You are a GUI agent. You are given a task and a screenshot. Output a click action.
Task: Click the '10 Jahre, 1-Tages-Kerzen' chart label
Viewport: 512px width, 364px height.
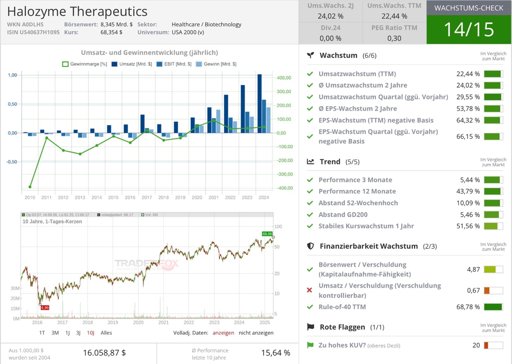52,221
